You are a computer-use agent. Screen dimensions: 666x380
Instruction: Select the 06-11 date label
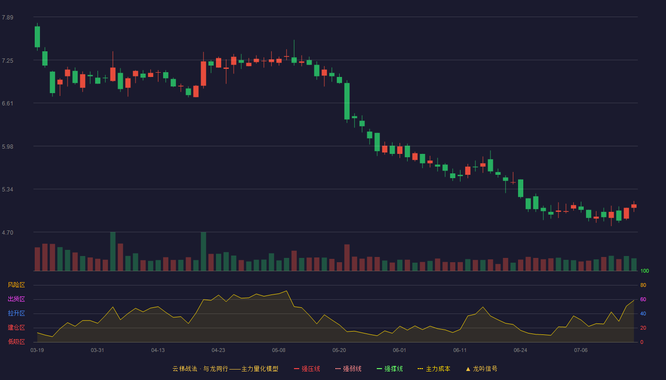pos(460,350)
